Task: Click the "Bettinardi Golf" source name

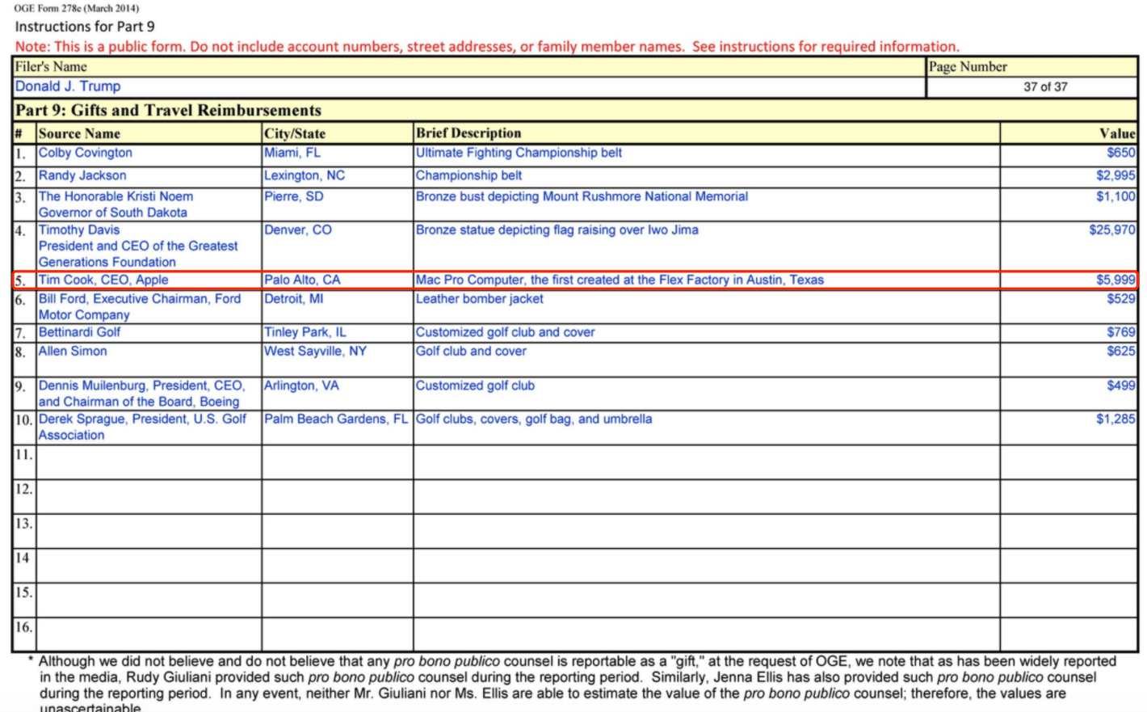Action: coord(79,332)
